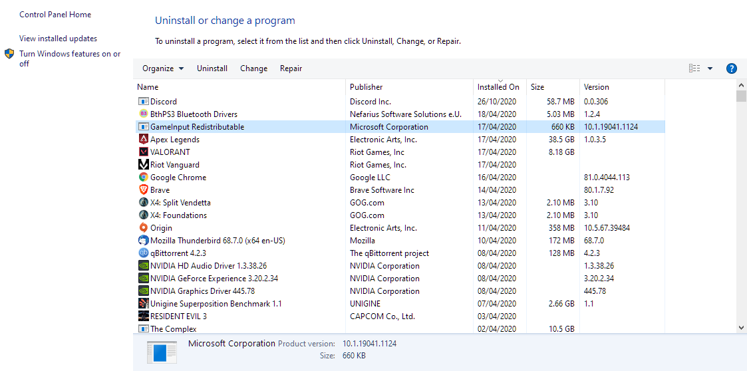
Task: Click version 10.5.67.39484 cell
Action: tap(607, 227)
